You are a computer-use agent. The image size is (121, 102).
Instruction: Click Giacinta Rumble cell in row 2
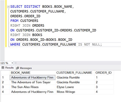coord(75,82)
